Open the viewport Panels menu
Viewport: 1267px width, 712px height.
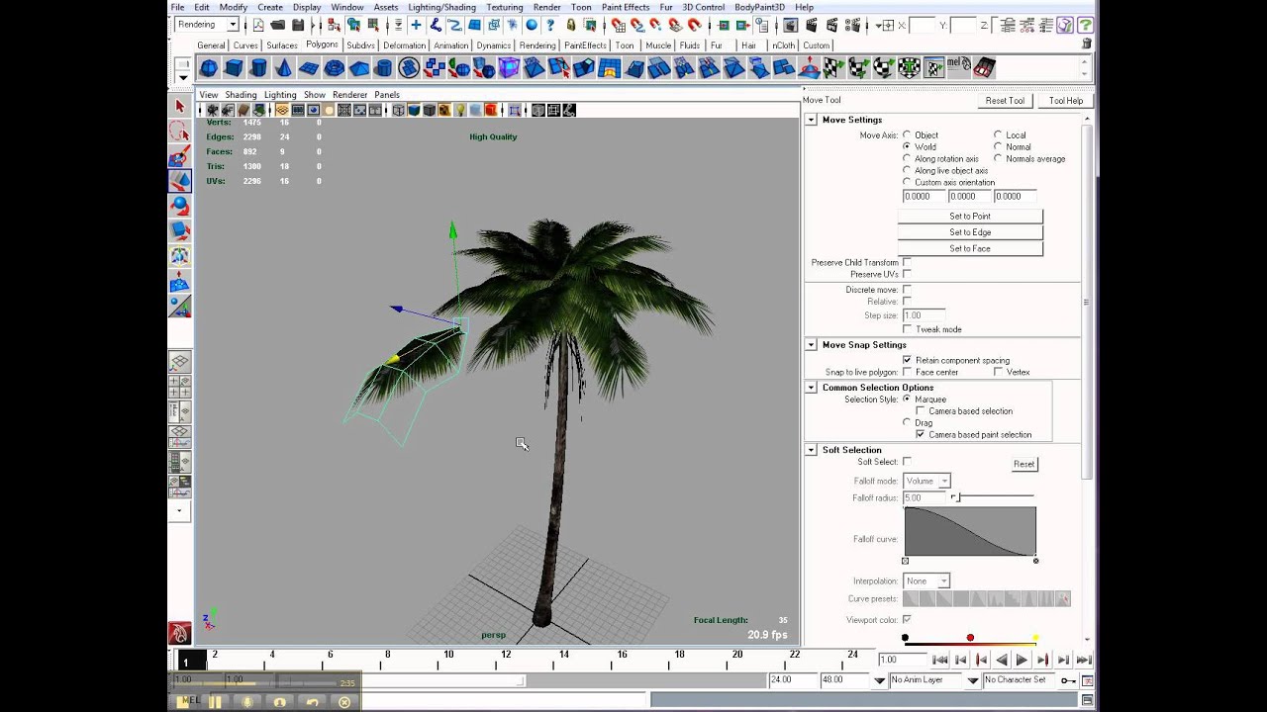coord(387,95)
